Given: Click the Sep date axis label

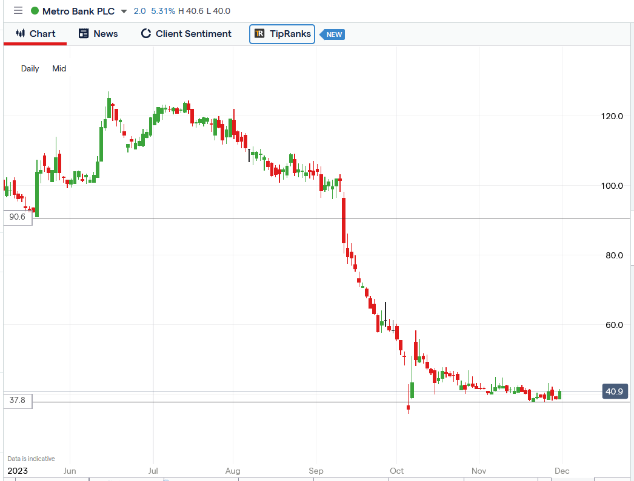Looking at the screenshot, I should [316, 471].
